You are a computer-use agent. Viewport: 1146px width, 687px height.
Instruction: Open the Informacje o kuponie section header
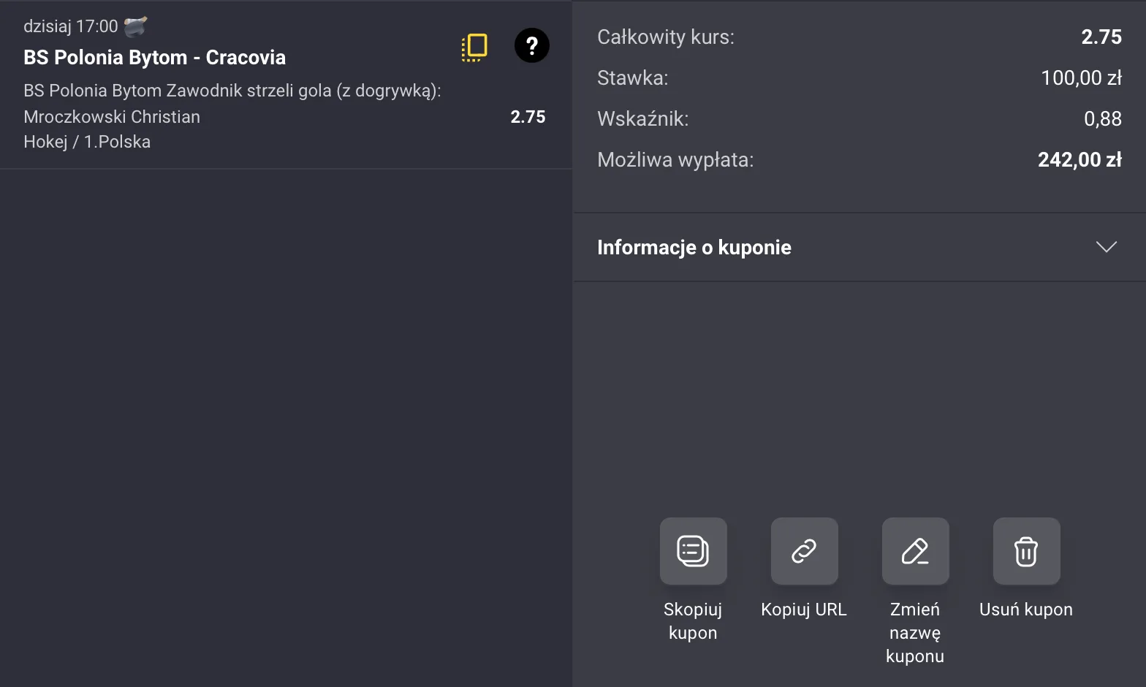[x=694, y=248]
